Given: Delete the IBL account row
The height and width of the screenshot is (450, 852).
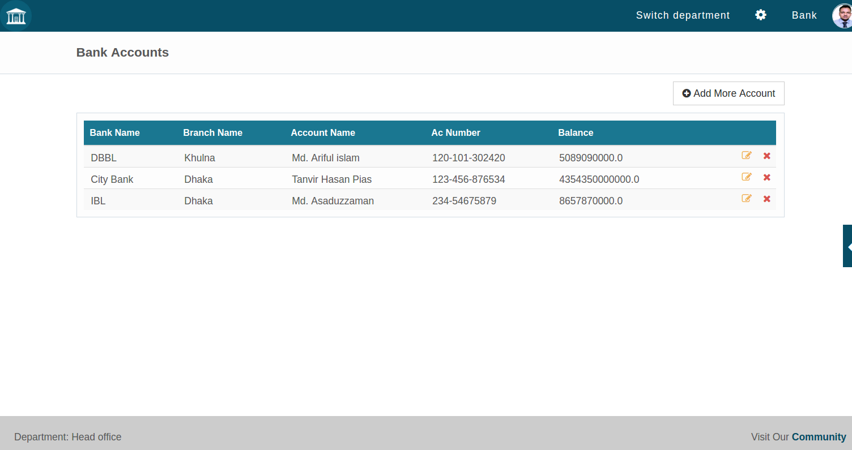Looking at the screenshot, I should point(767,199).
